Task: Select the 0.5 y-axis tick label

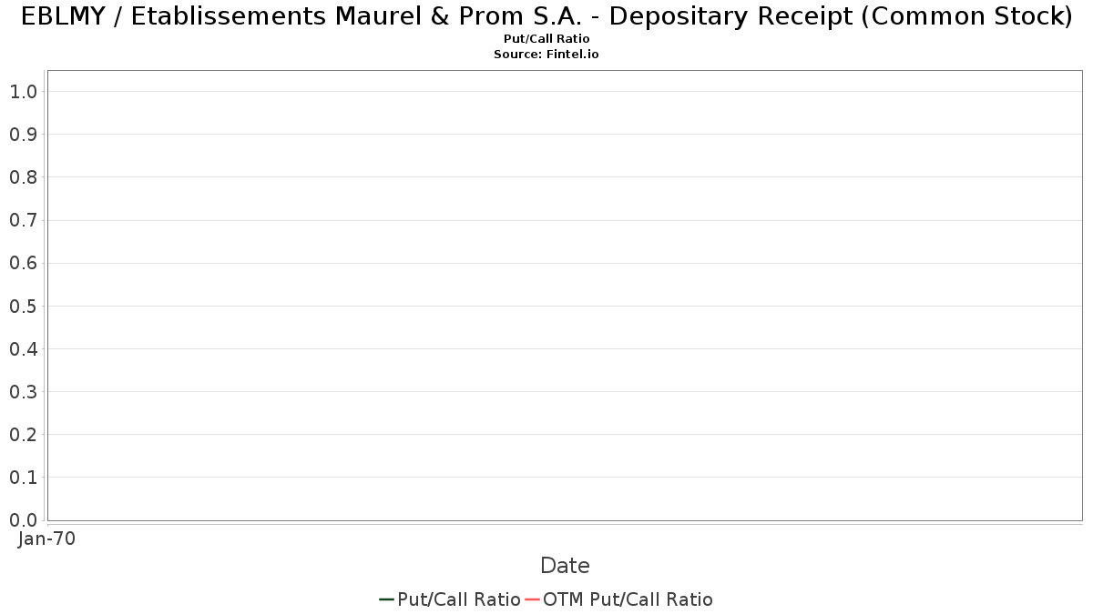Action: [x=23, y=307]
